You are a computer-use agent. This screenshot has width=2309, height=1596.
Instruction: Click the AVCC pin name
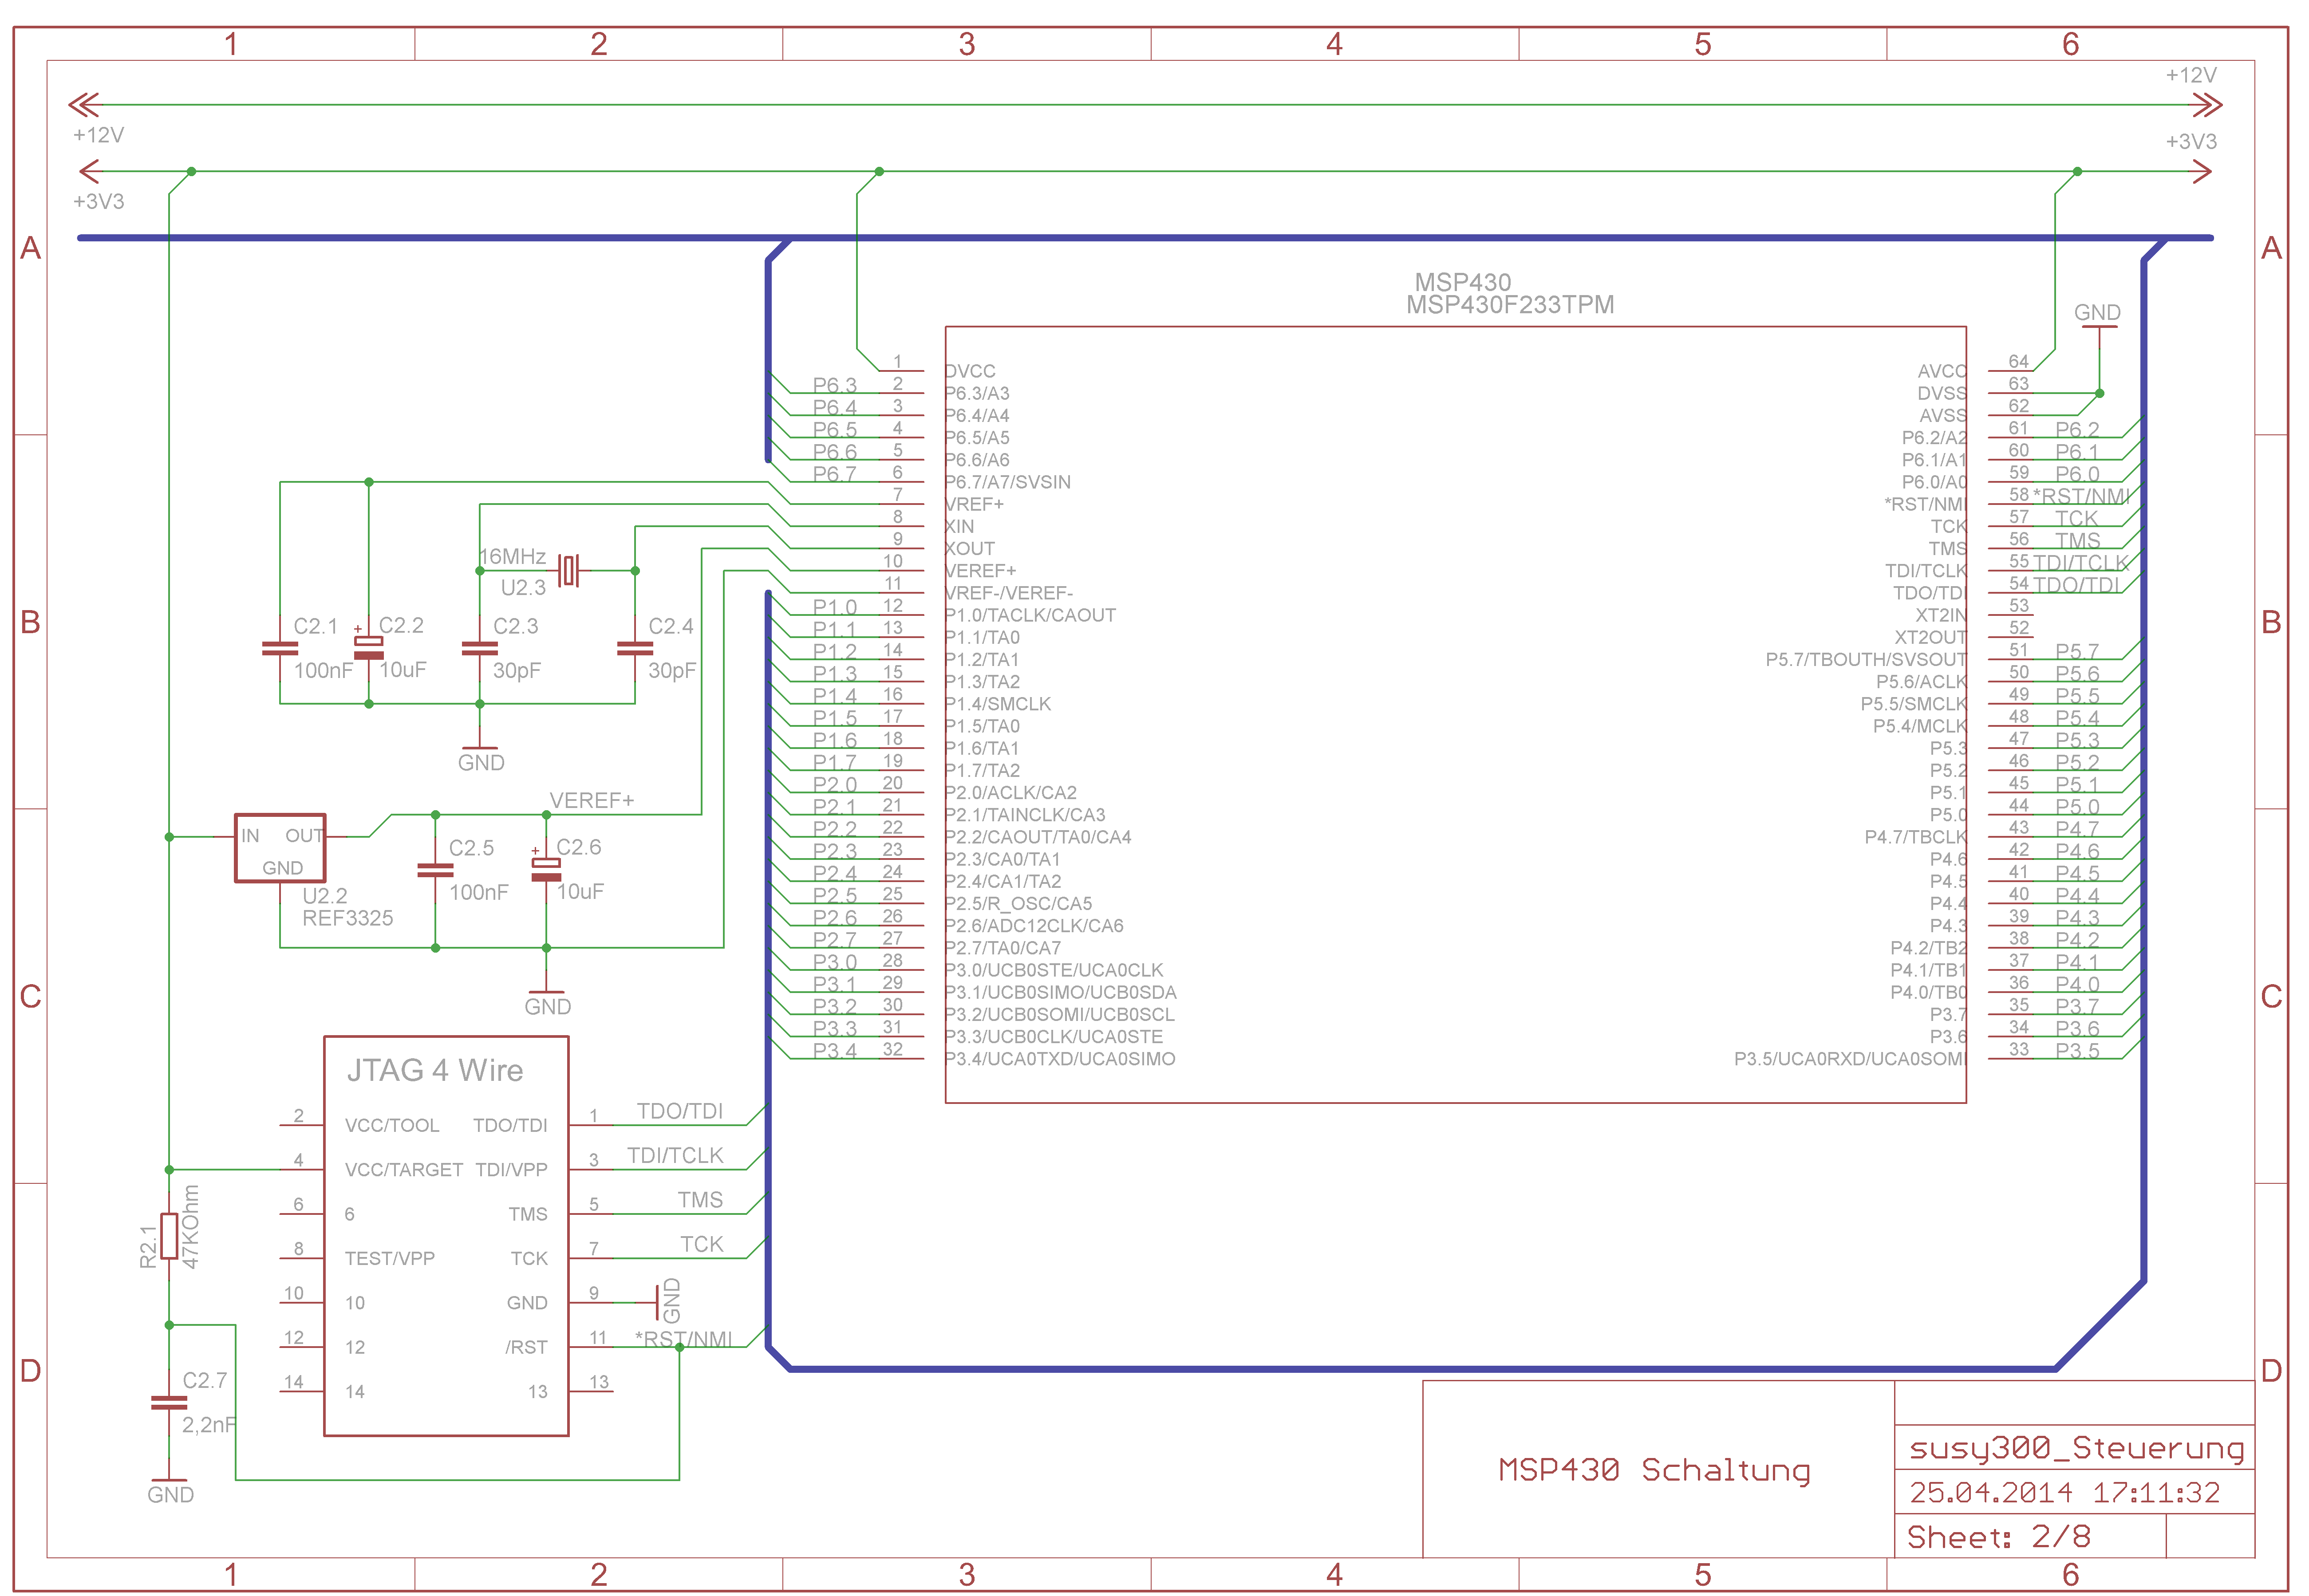click(1942, 371)
